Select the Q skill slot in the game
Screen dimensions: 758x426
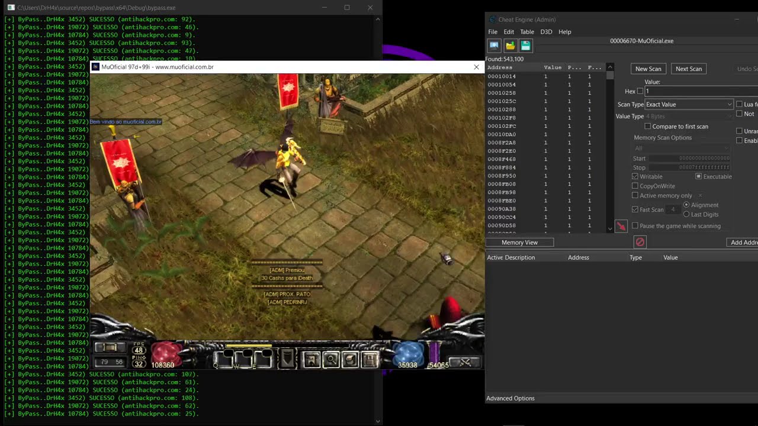pos(223,358)
